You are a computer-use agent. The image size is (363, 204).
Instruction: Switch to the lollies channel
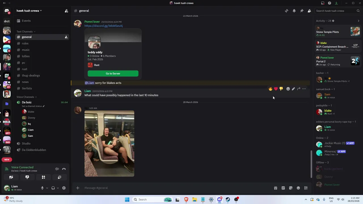42,56
